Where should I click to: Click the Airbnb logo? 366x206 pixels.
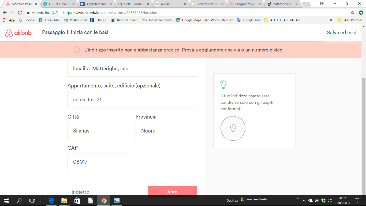tap(18, 33)
